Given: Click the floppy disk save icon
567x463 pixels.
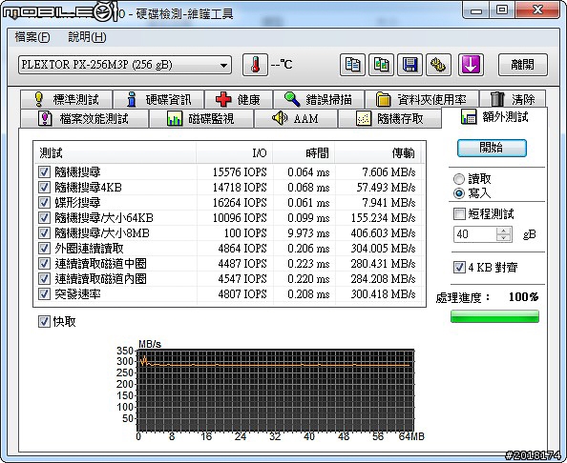Looking at the screenshot, I should 409,65.
